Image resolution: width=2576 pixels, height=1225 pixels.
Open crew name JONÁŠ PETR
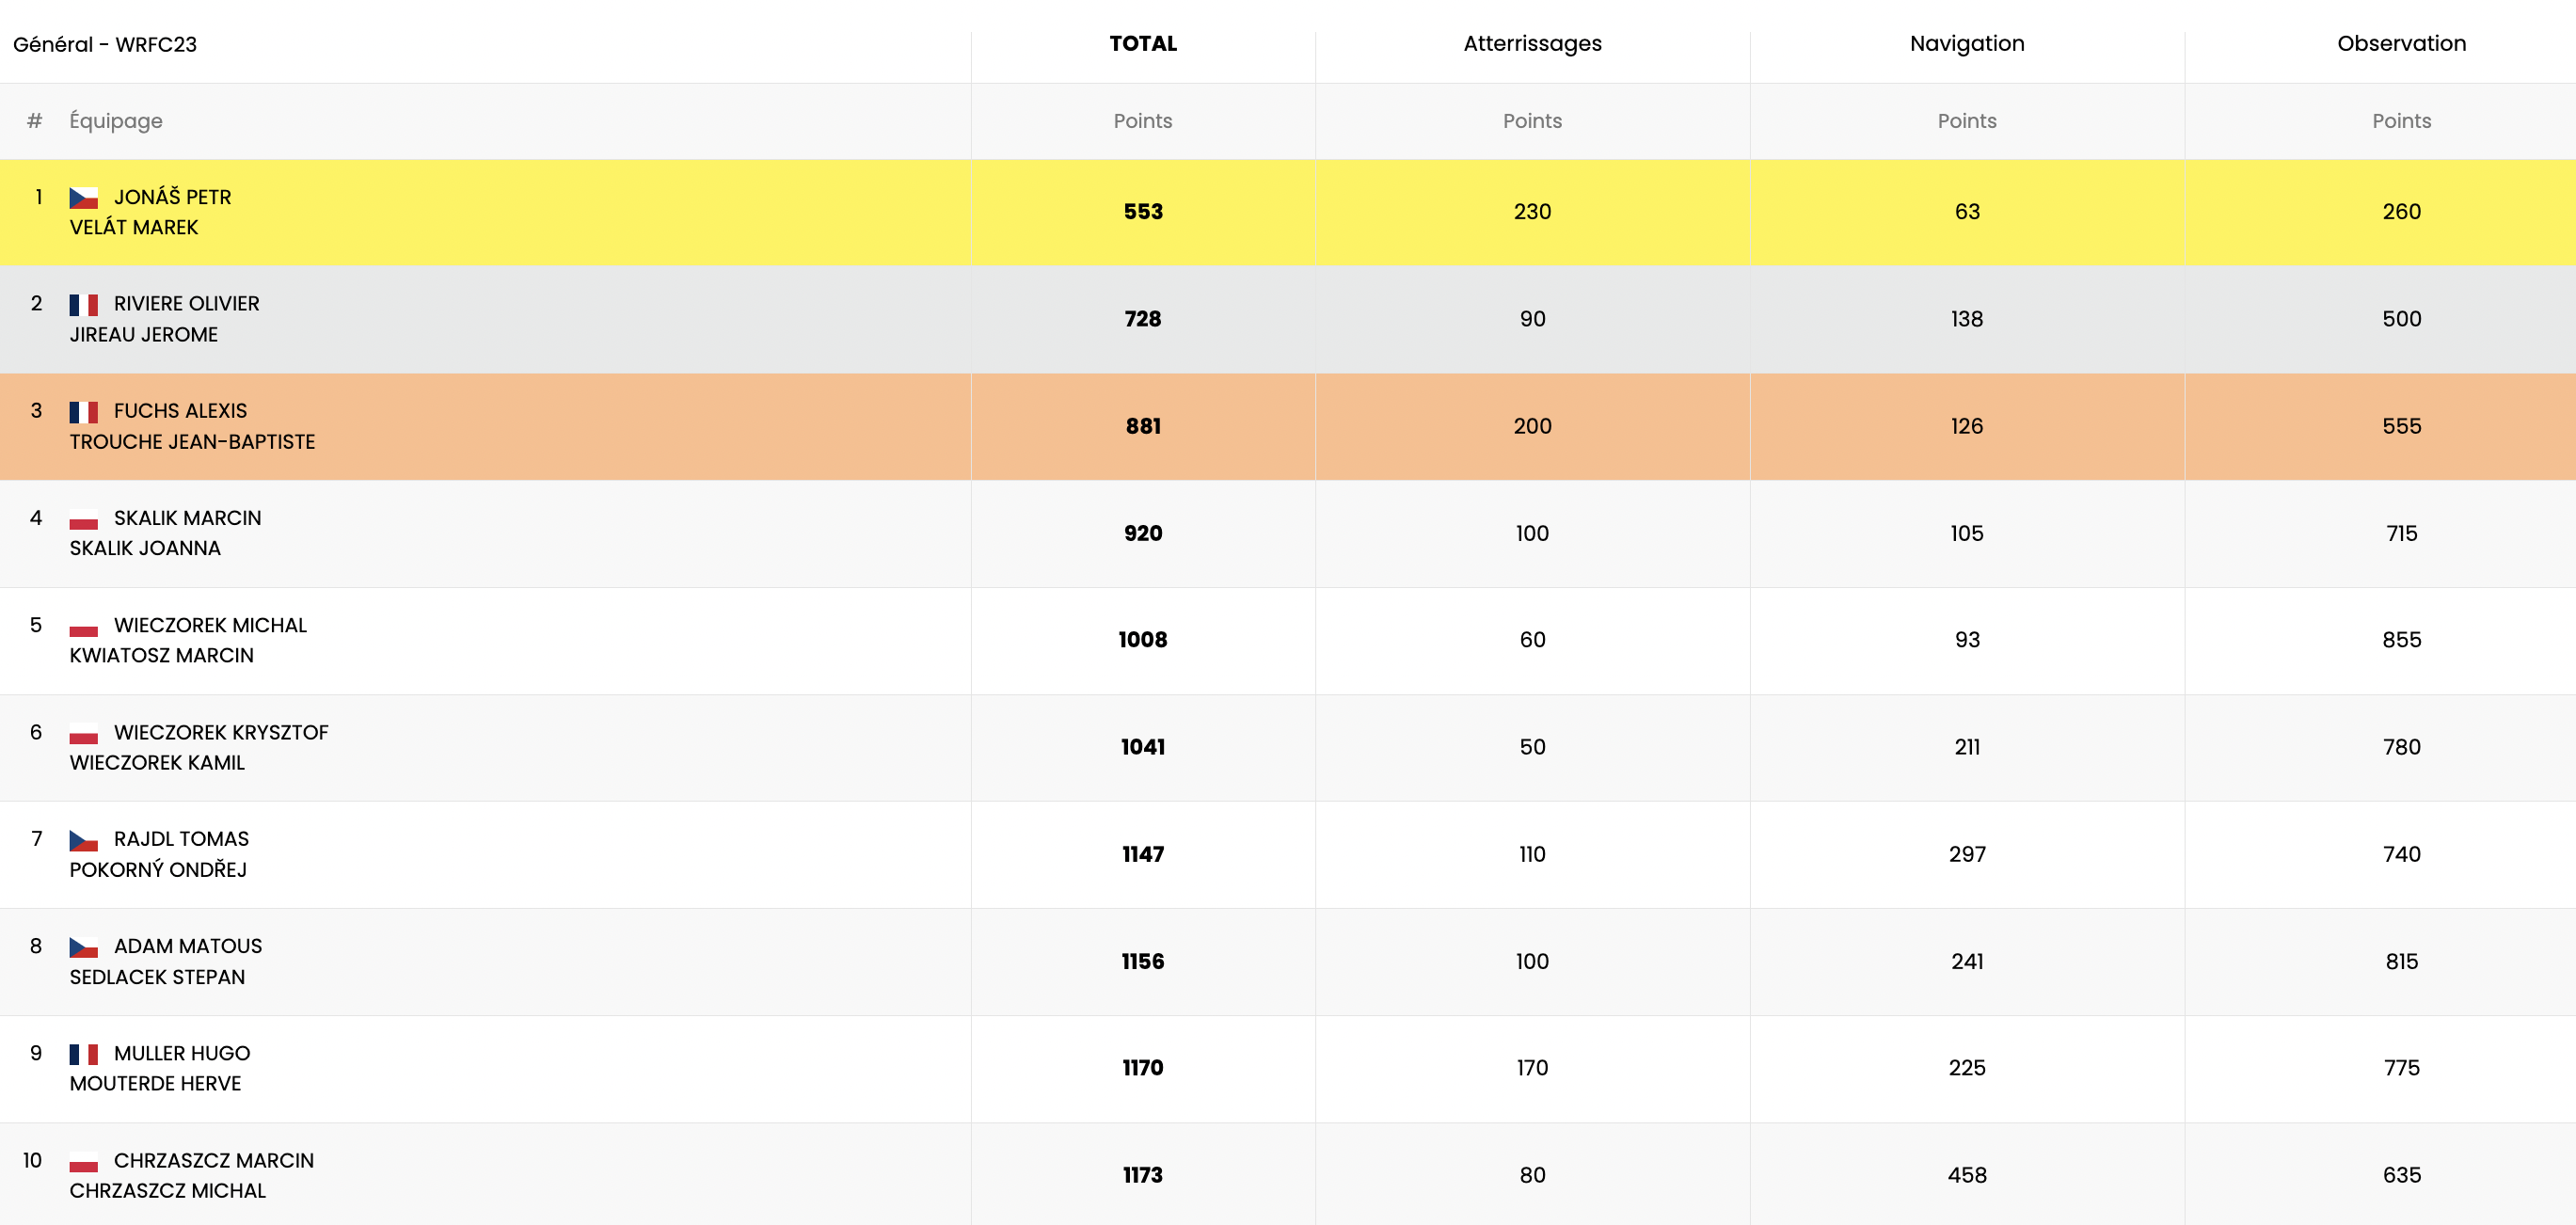pyautogui.click(x=172, y=197)
